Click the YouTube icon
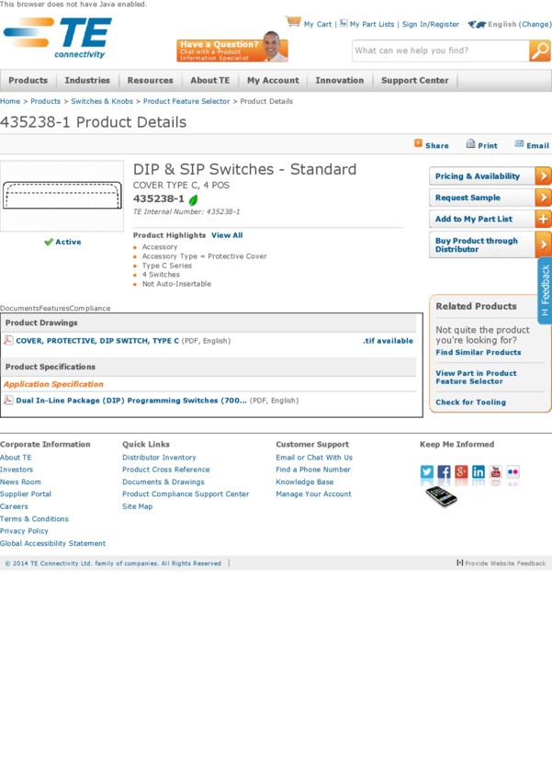Viewport: 552px width, 781px height. tap(496, 472)
